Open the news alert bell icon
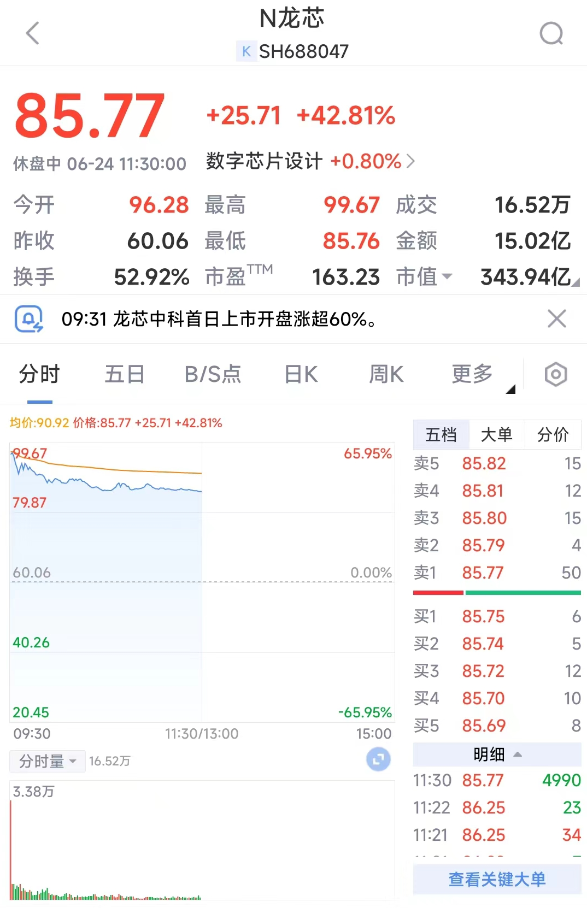 pos(28,319)
